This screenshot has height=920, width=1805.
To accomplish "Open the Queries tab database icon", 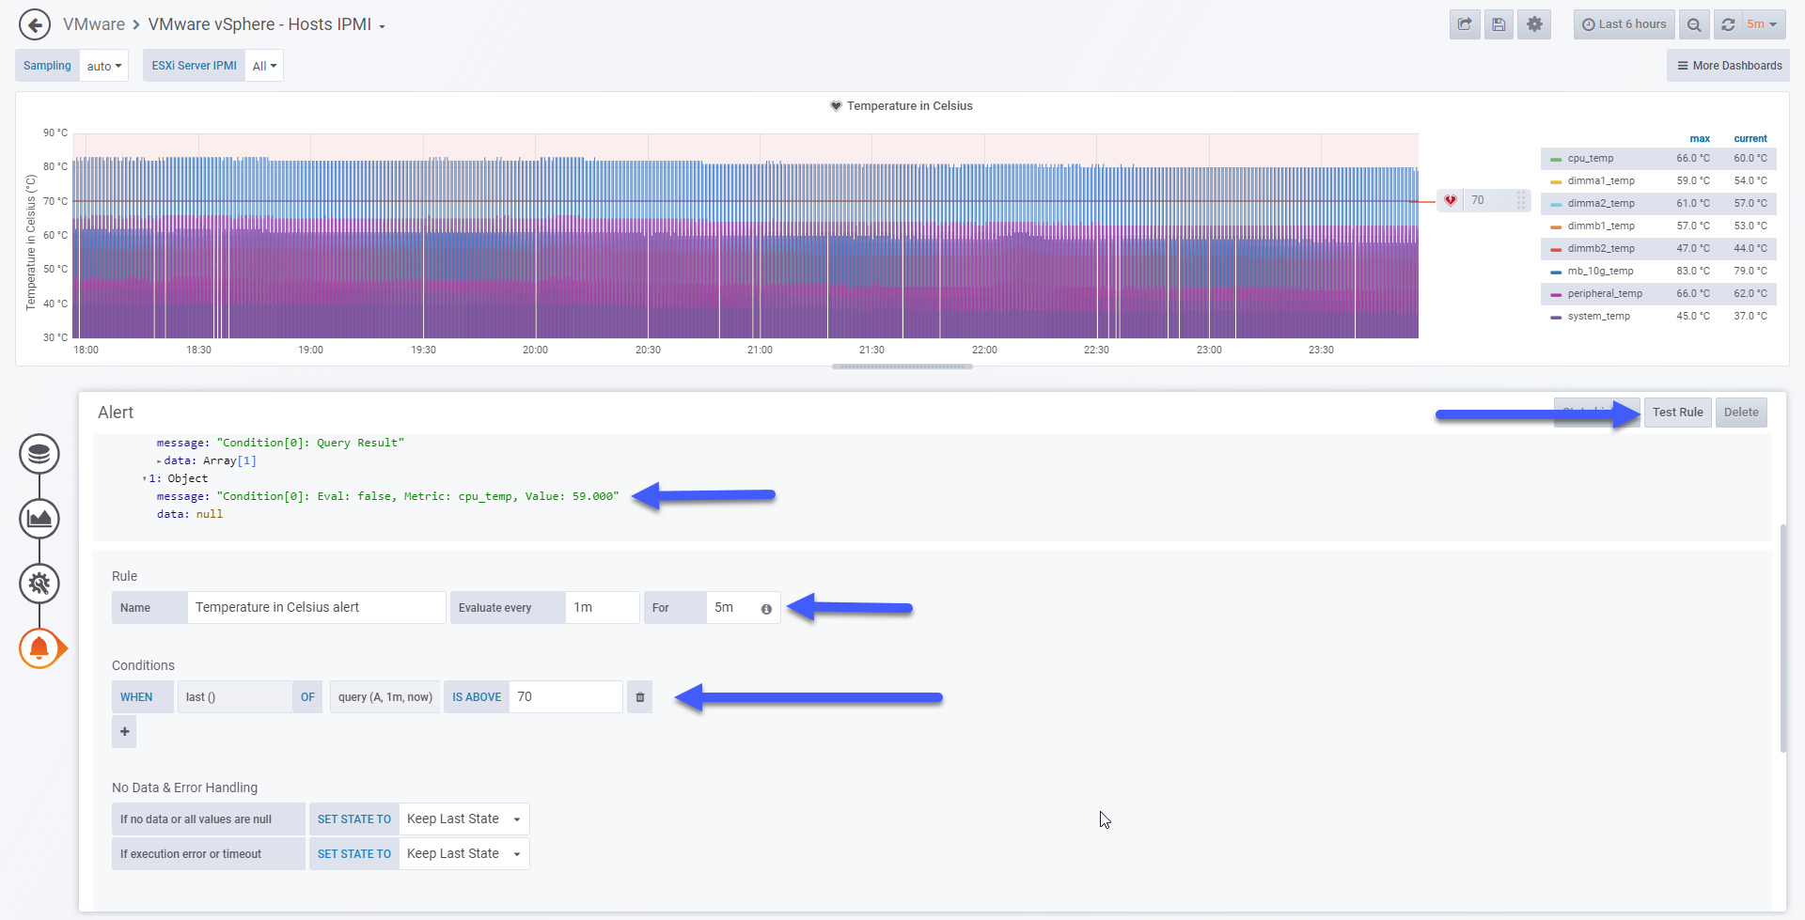I will [39, 454].
